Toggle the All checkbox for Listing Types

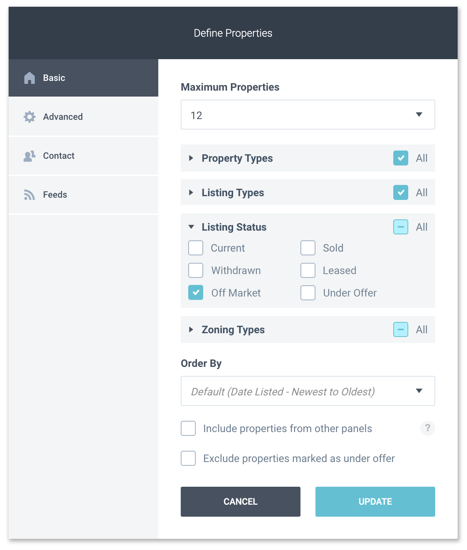(x=401, y=192)
